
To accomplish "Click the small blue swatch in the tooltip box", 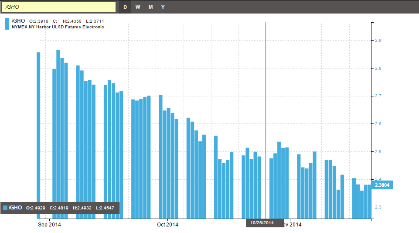I will click(x=5, y=208).
